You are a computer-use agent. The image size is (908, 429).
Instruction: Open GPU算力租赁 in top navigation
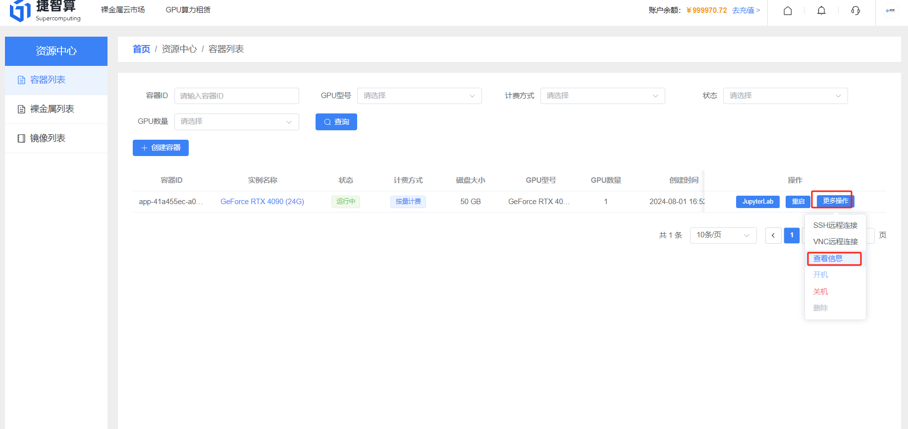pos(188,10)
